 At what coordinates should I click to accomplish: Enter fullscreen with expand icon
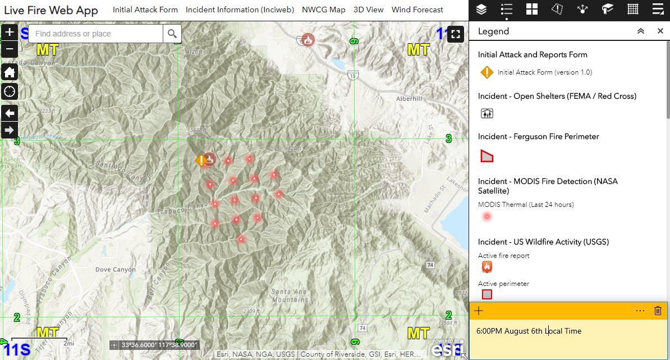pos(455,34)
